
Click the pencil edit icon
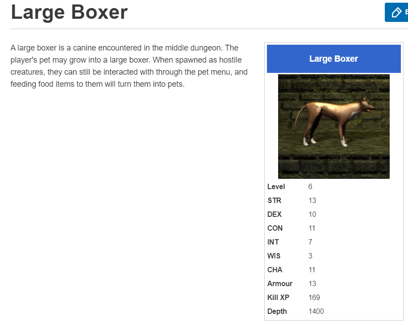pos(396,12)
